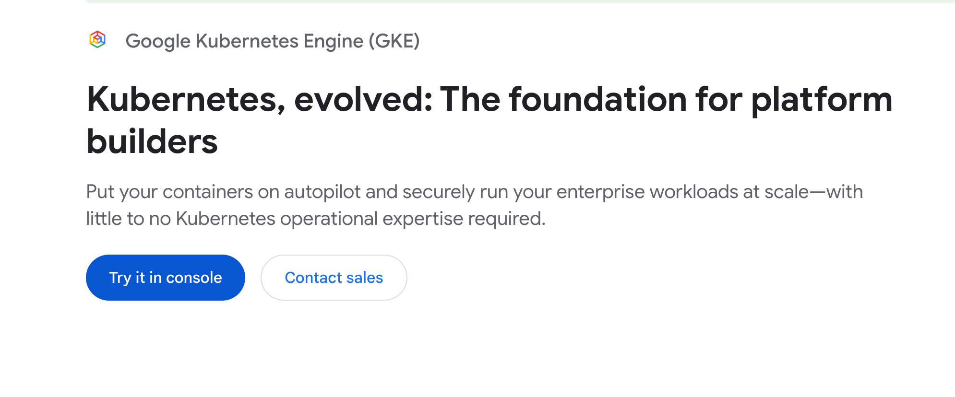Click the word "builders" in the headline
The width and height of the screenshot is (955, 397).
point(152,142)
